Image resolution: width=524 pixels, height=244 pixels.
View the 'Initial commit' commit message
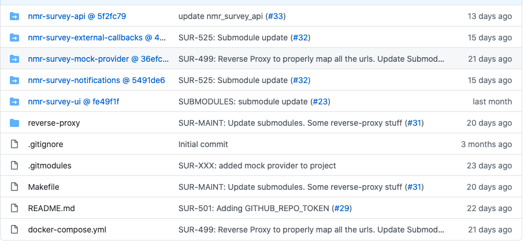[x=203, y=144]
